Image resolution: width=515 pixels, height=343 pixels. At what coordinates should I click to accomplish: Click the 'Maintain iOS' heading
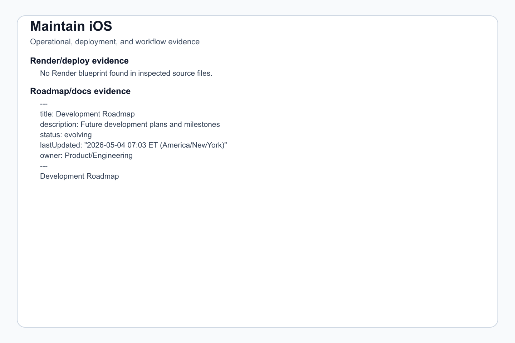[x=71, y=26]
